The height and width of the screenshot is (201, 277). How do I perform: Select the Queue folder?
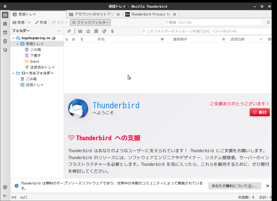(37, 62)
